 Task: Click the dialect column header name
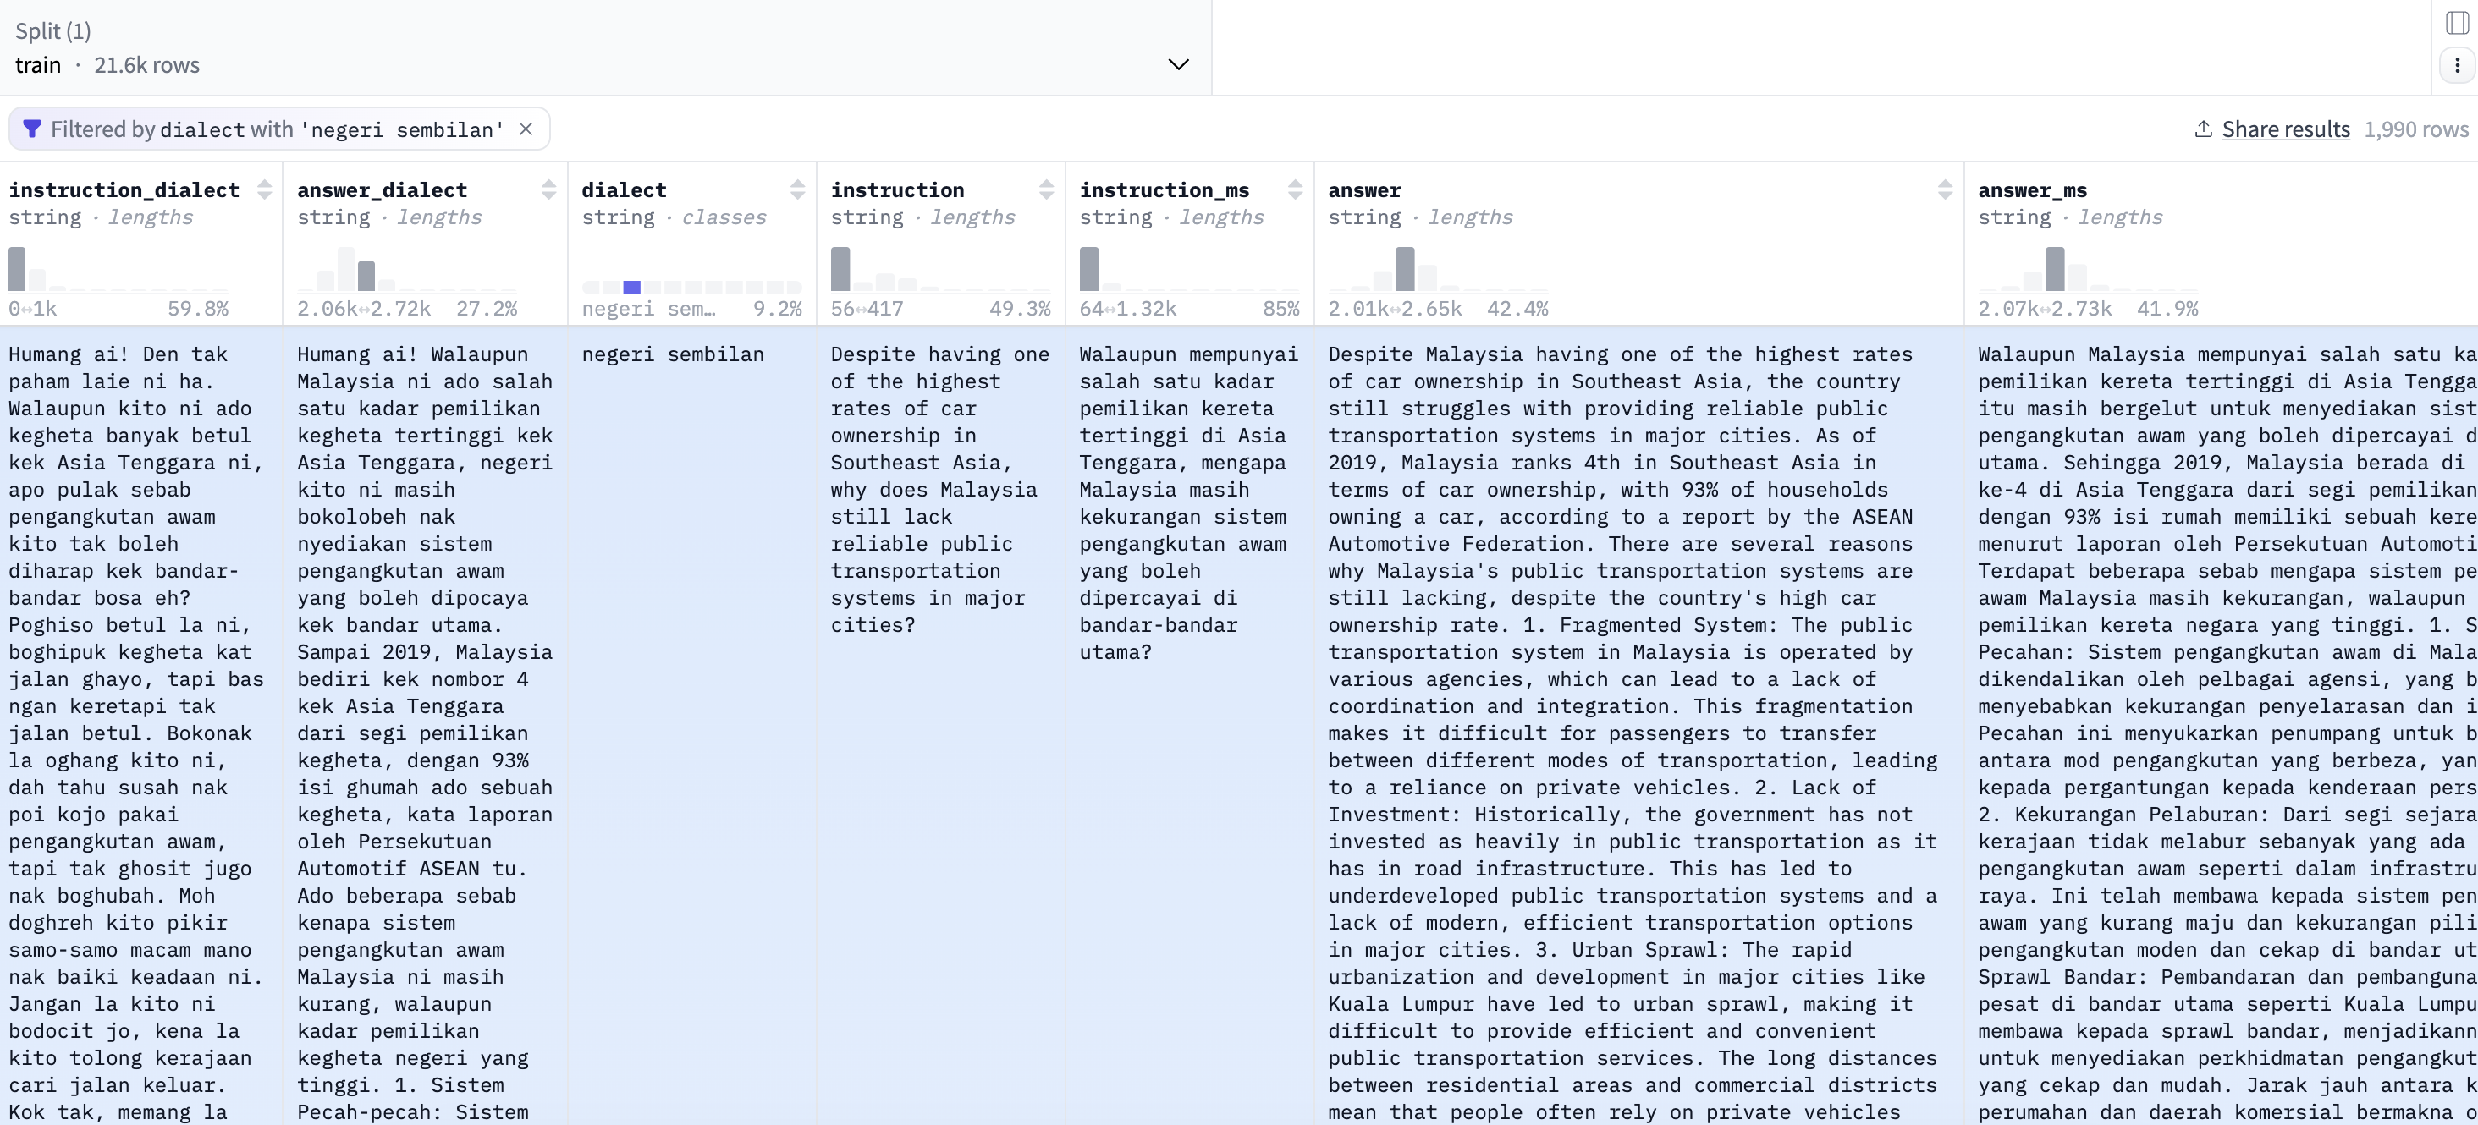625,189
